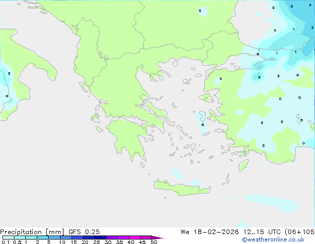Click the Rhodes island shape
Screen dimensions: 315x244
tap(242, 164)
